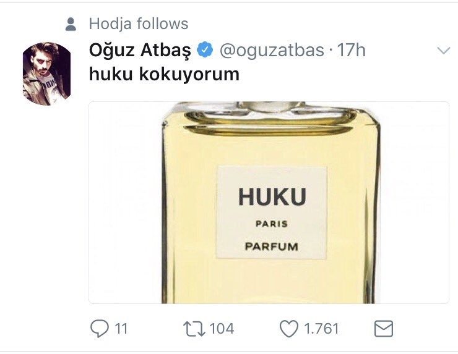Click the blue verified badge
This screenshot has width=458, height=354.
205,49
